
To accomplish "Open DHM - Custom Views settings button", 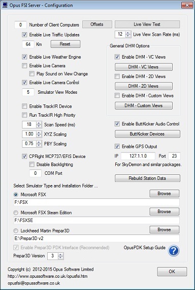I will [144, 106].
